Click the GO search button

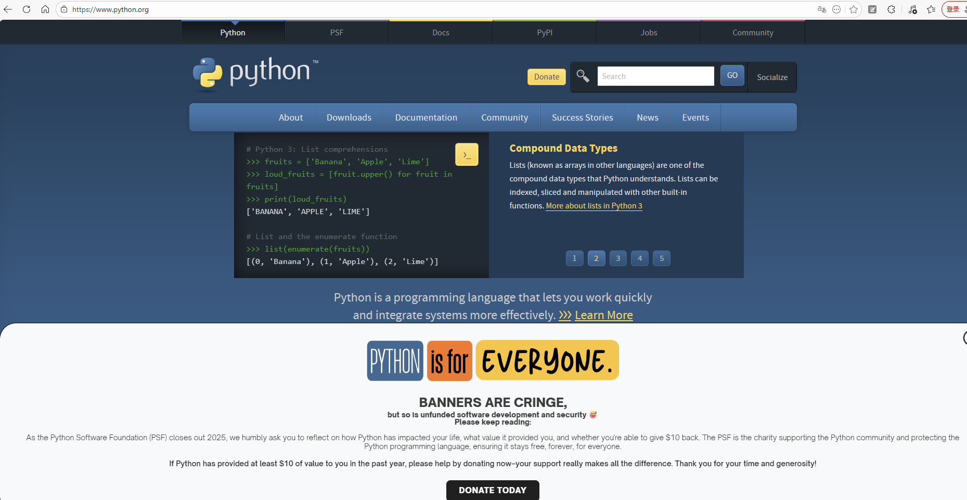[x=732, y=75]
